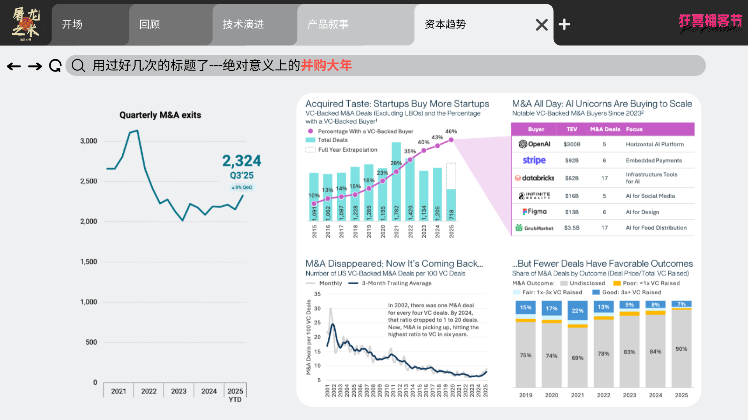The height and width of the screenshot is (420, 748).
Task: Click the 8% QoQ badge
Action: pos(242,187)
